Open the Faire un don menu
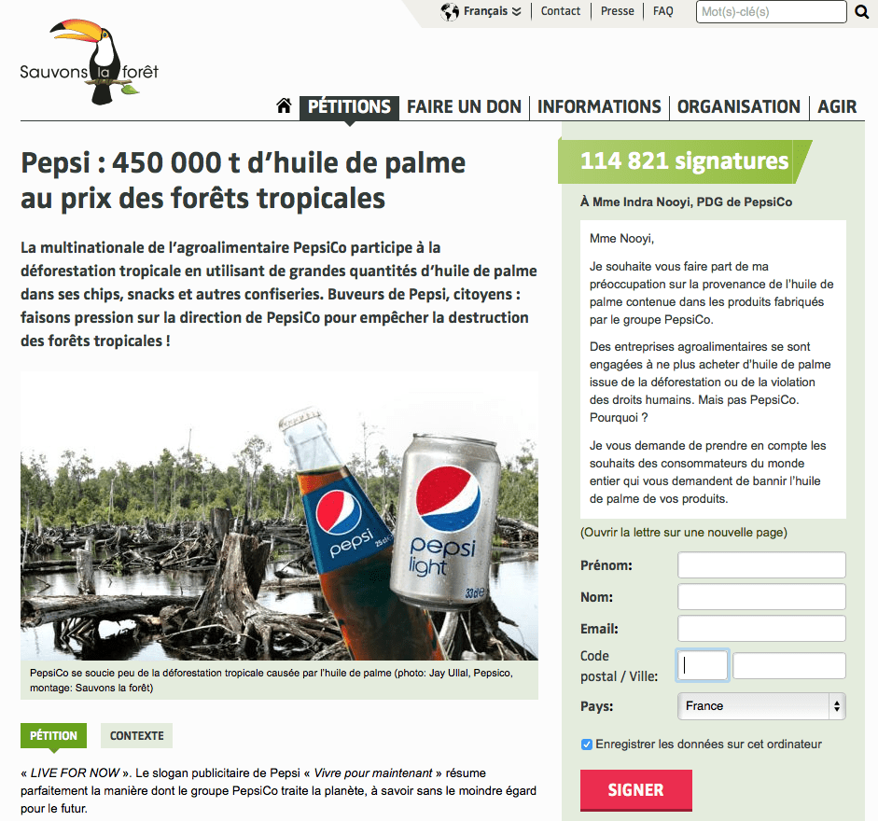Viewport: 878px width, 821px height. [x=465, y=106]
